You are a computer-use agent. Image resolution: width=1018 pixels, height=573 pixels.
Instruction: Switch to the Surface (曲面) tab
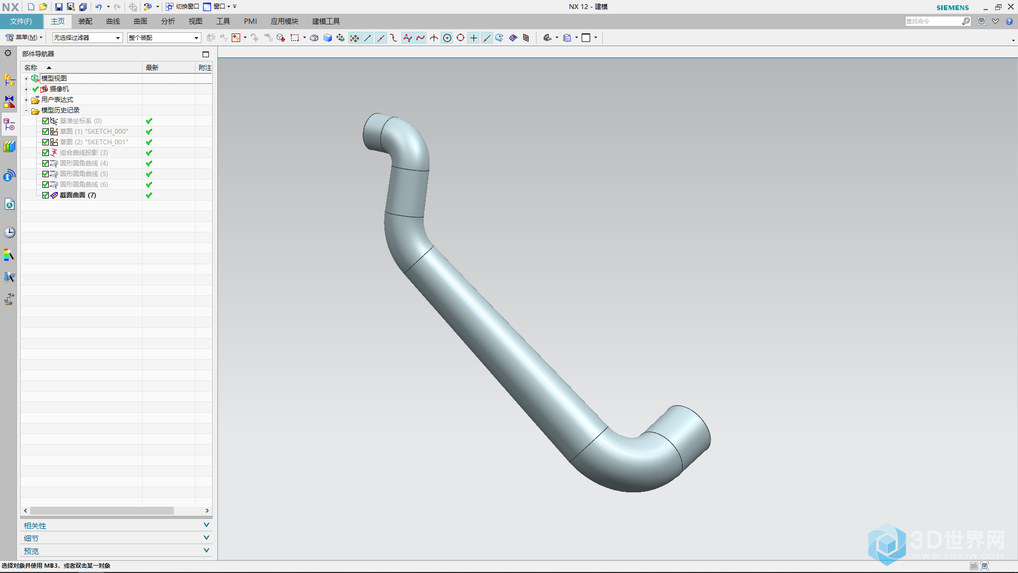click(141, 21)
